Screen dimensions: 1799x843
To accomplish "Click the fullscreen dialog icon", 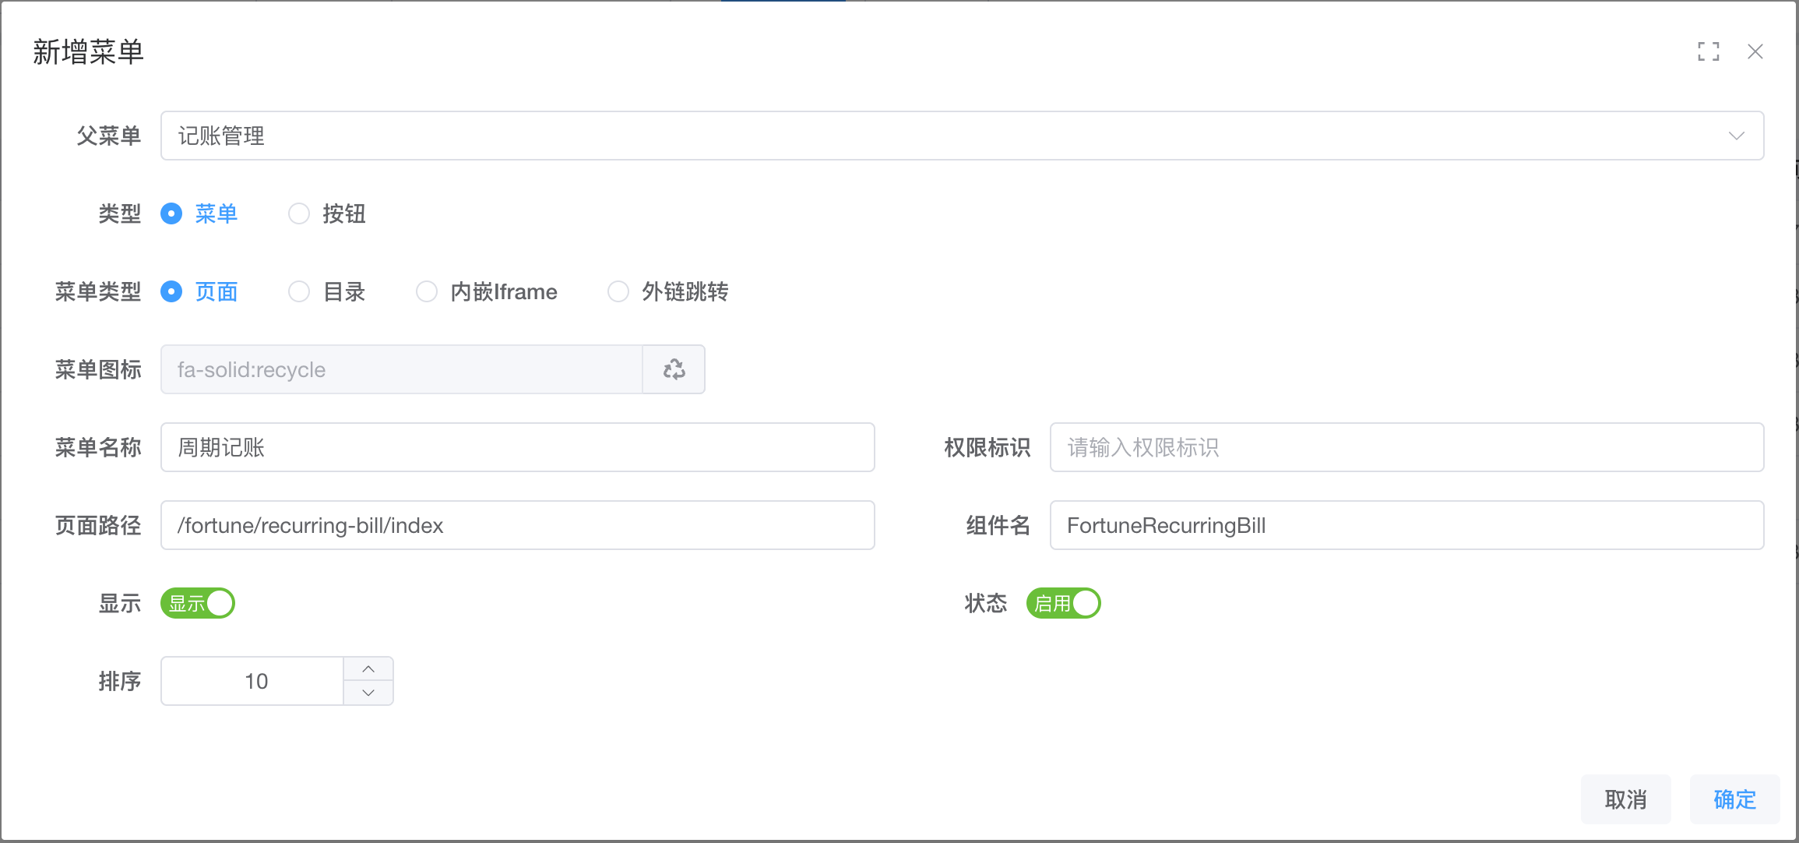I will pos(1708,51).
